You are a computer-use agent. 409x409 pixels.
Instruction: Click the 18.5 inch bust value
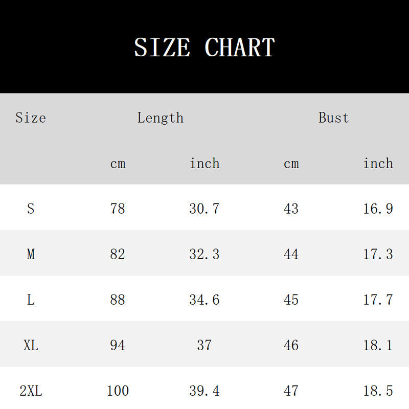click(378, 391)
